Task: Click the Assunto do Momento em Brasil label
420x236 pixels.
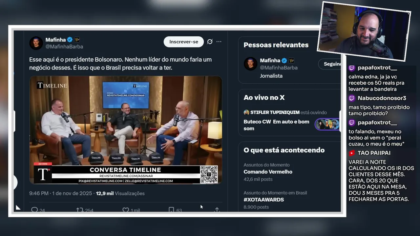Action: pyautogui.click(x=275, y=193)
